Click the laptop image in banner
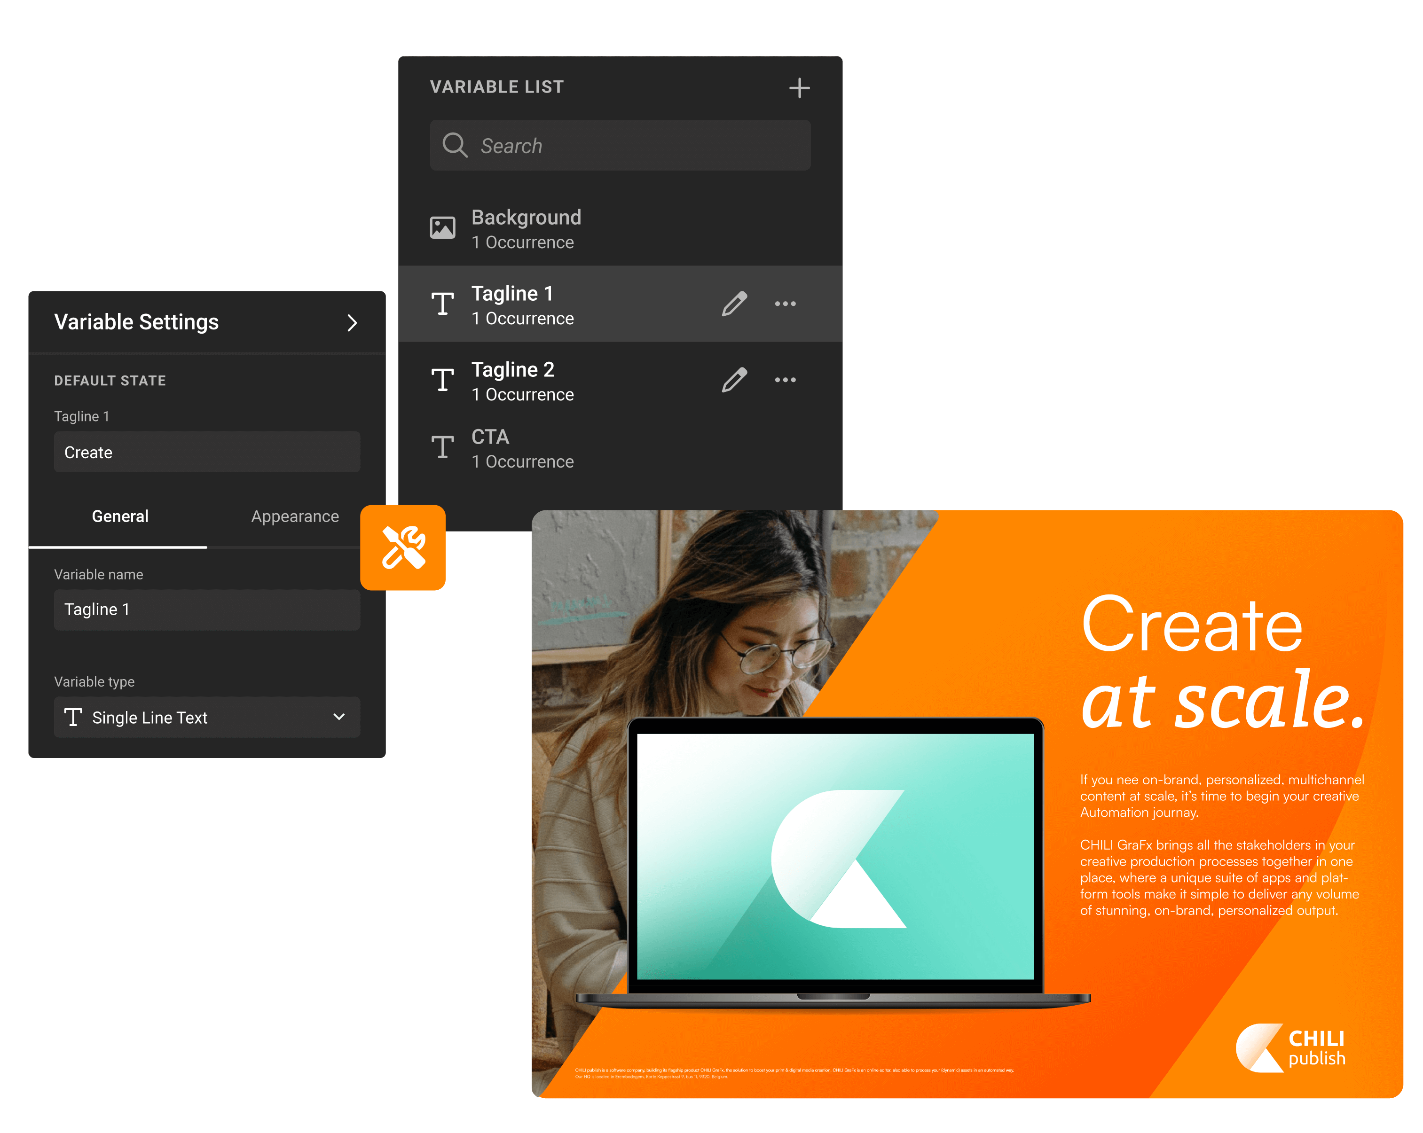The width and height of the screenshot is (1423, 1133). [x=833, y=863]
